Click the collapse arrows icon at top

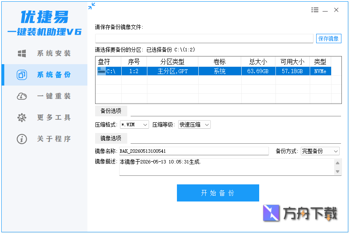(x=92, y=6)
